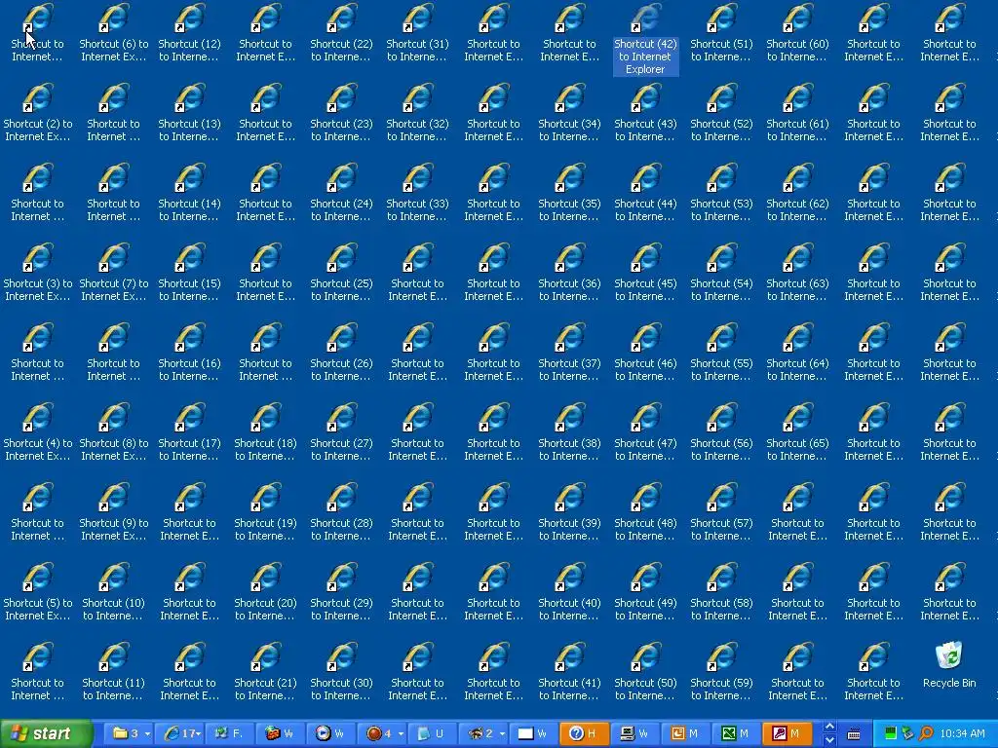Switch to the PowerPoint taskbar button

click(x=685, y=733)
